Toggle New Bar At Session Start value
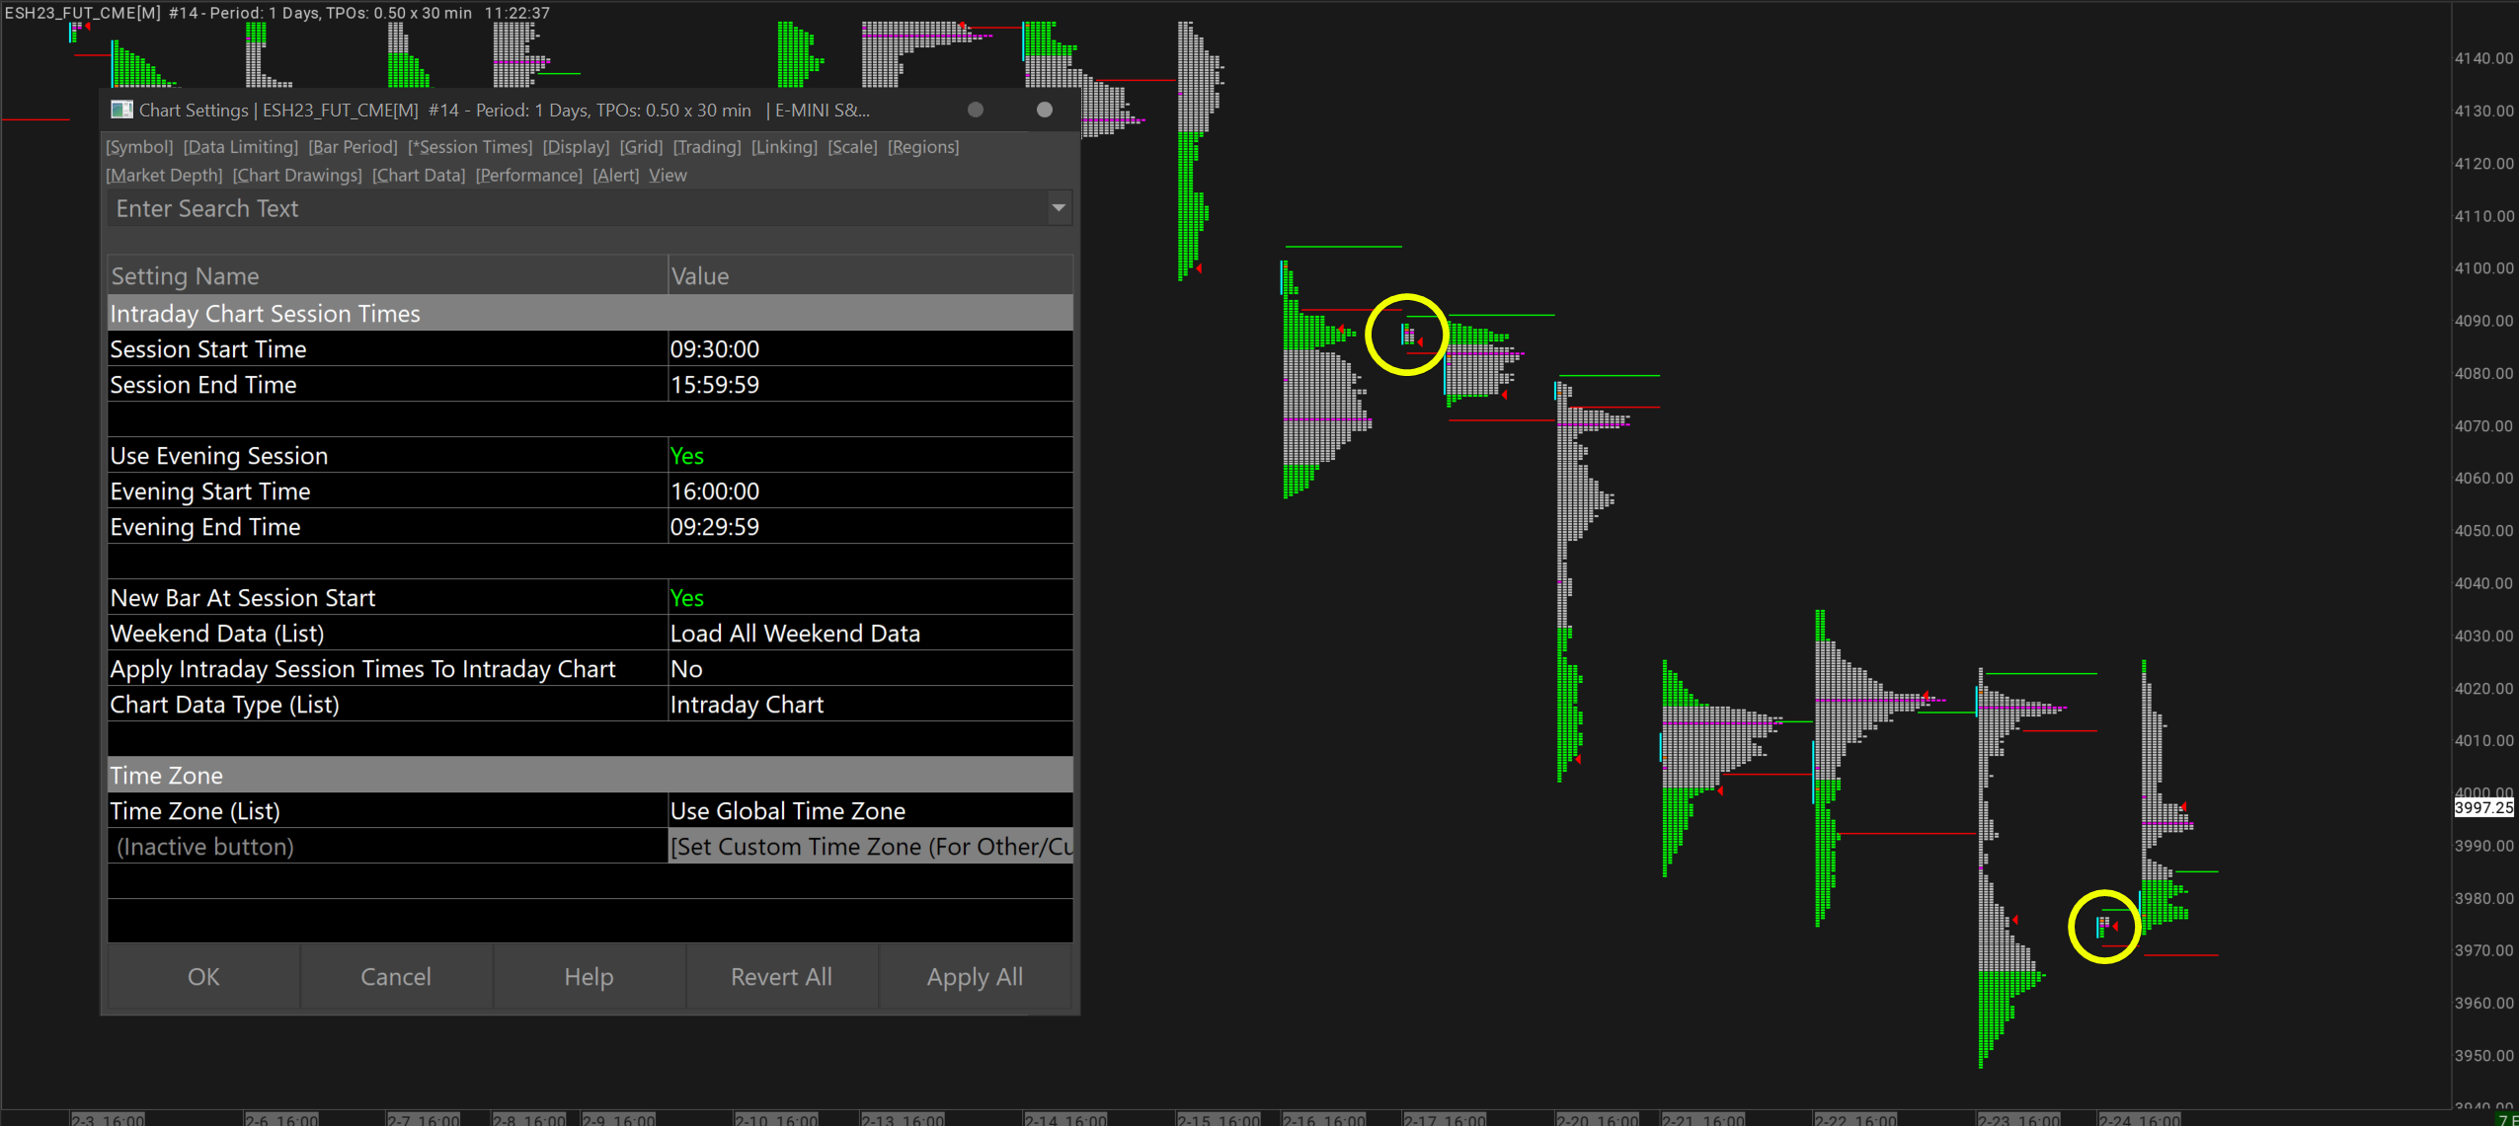Viewport: 2519px width, 1126px height. (x=686, y=598)
